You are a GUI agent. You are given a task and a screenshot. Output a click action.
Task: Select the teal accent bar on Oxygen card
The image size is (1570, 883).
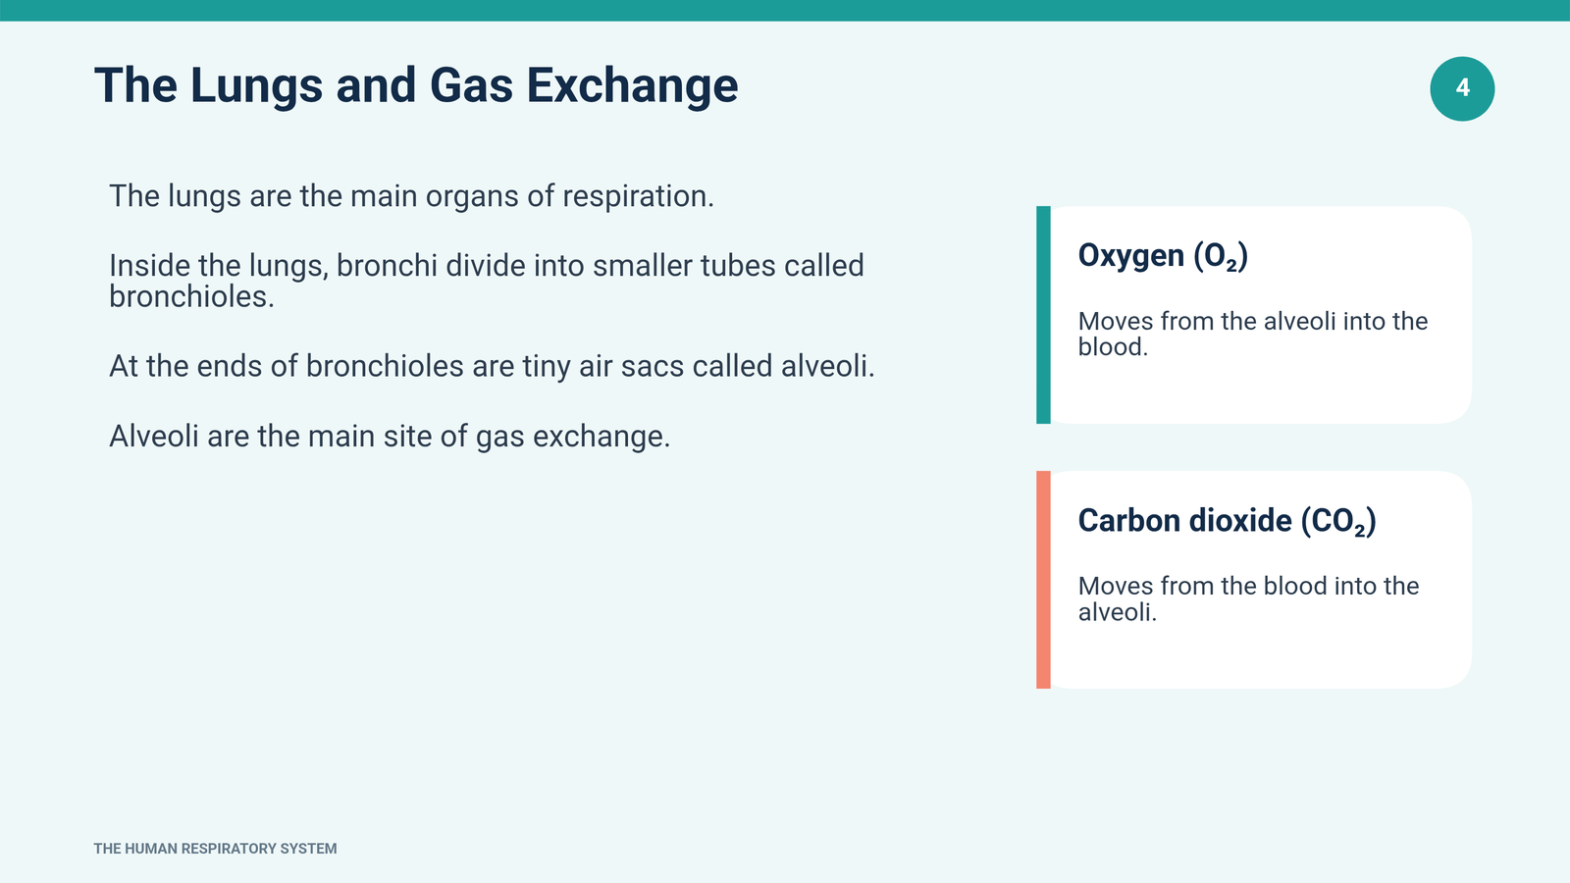(1043, 315)
